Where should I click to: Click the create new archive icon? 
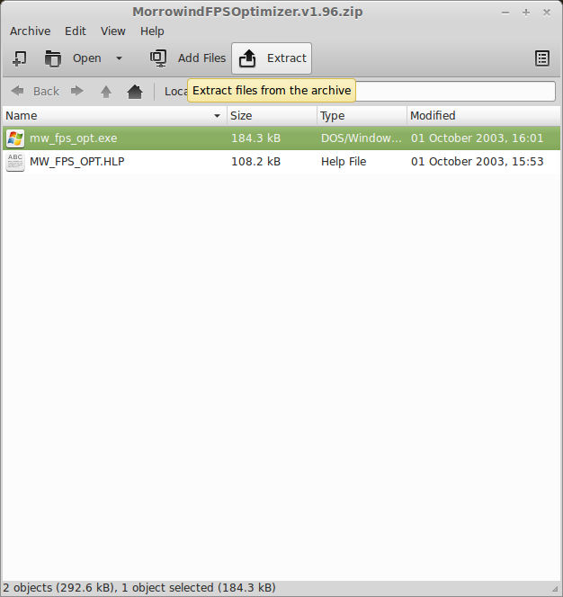pyautogui.click(x=20, y=58)
